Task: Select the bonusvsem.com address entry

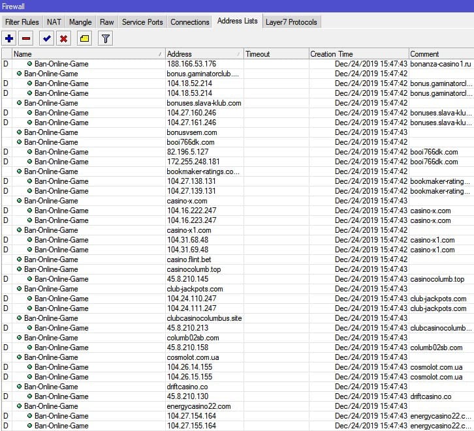Action: point(192,132)
